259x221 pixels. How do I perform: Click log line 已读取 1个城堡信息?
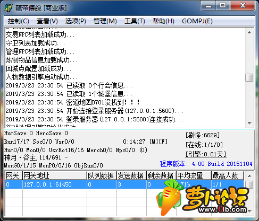(69, 94)
